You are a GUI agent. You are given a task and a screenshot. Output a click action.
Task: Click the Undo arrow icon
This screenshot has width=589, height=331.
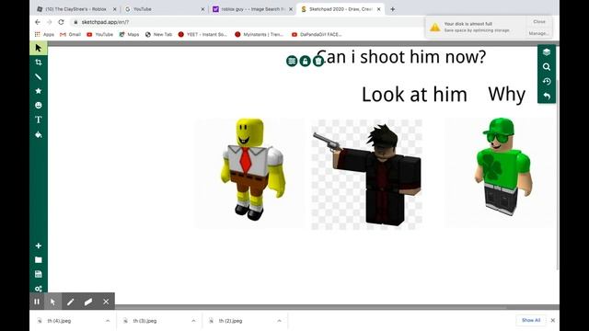coord(547,96)
